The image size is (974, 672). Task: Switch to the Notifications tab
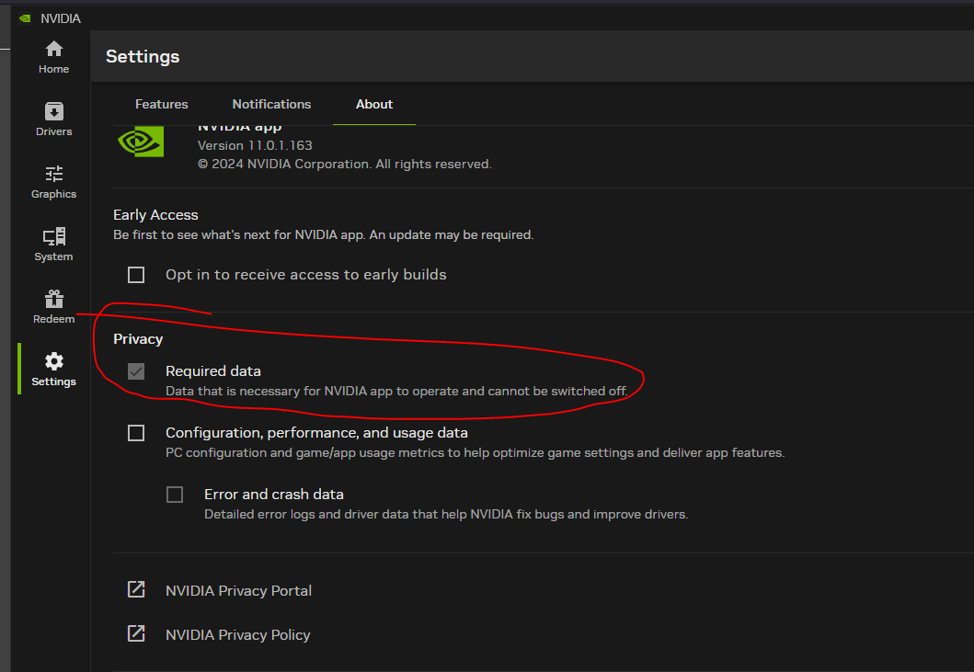click(271, 105)
